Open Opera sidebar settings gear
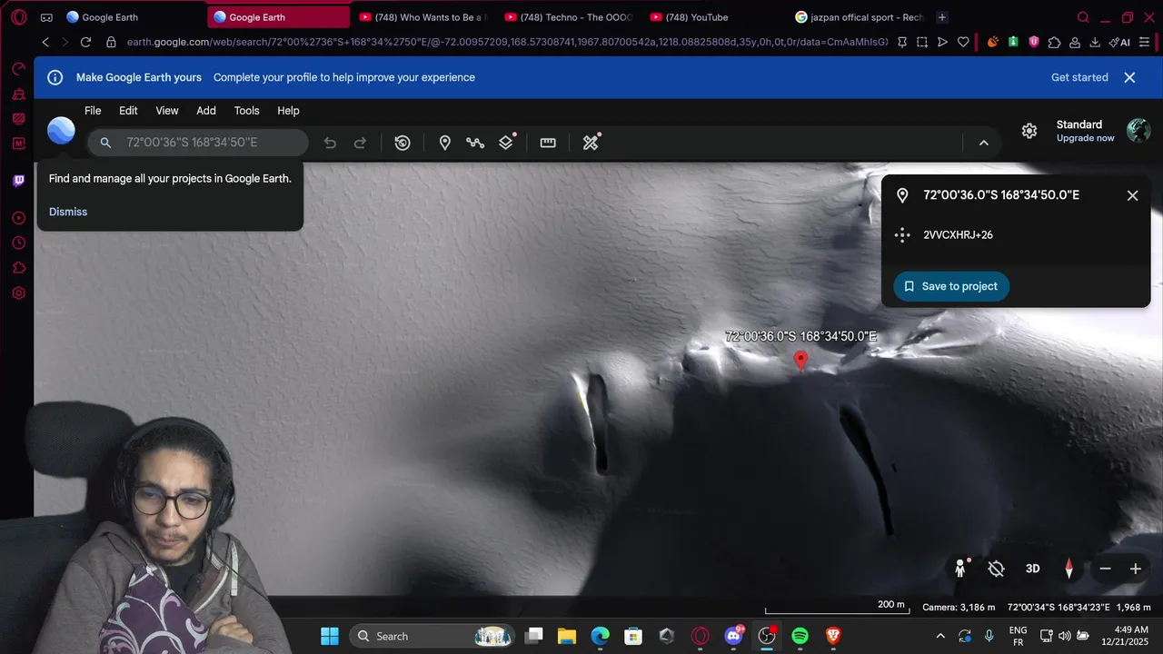Screen dimensions: 1163x654 coord(18,293)
